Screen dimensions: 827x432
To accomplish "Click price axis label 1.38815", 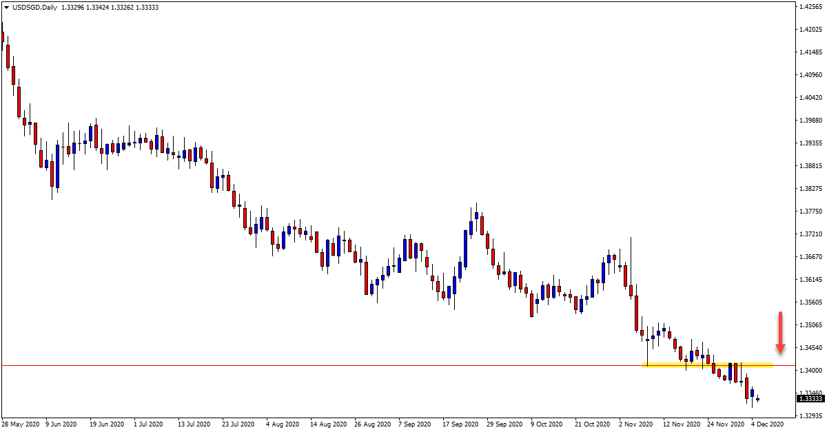I will [811, 166].
